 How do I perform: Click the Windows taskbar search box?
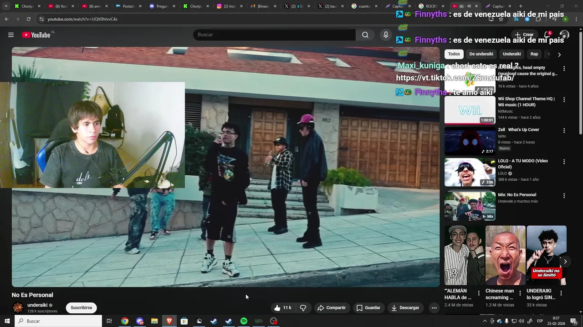click(58, 321)
